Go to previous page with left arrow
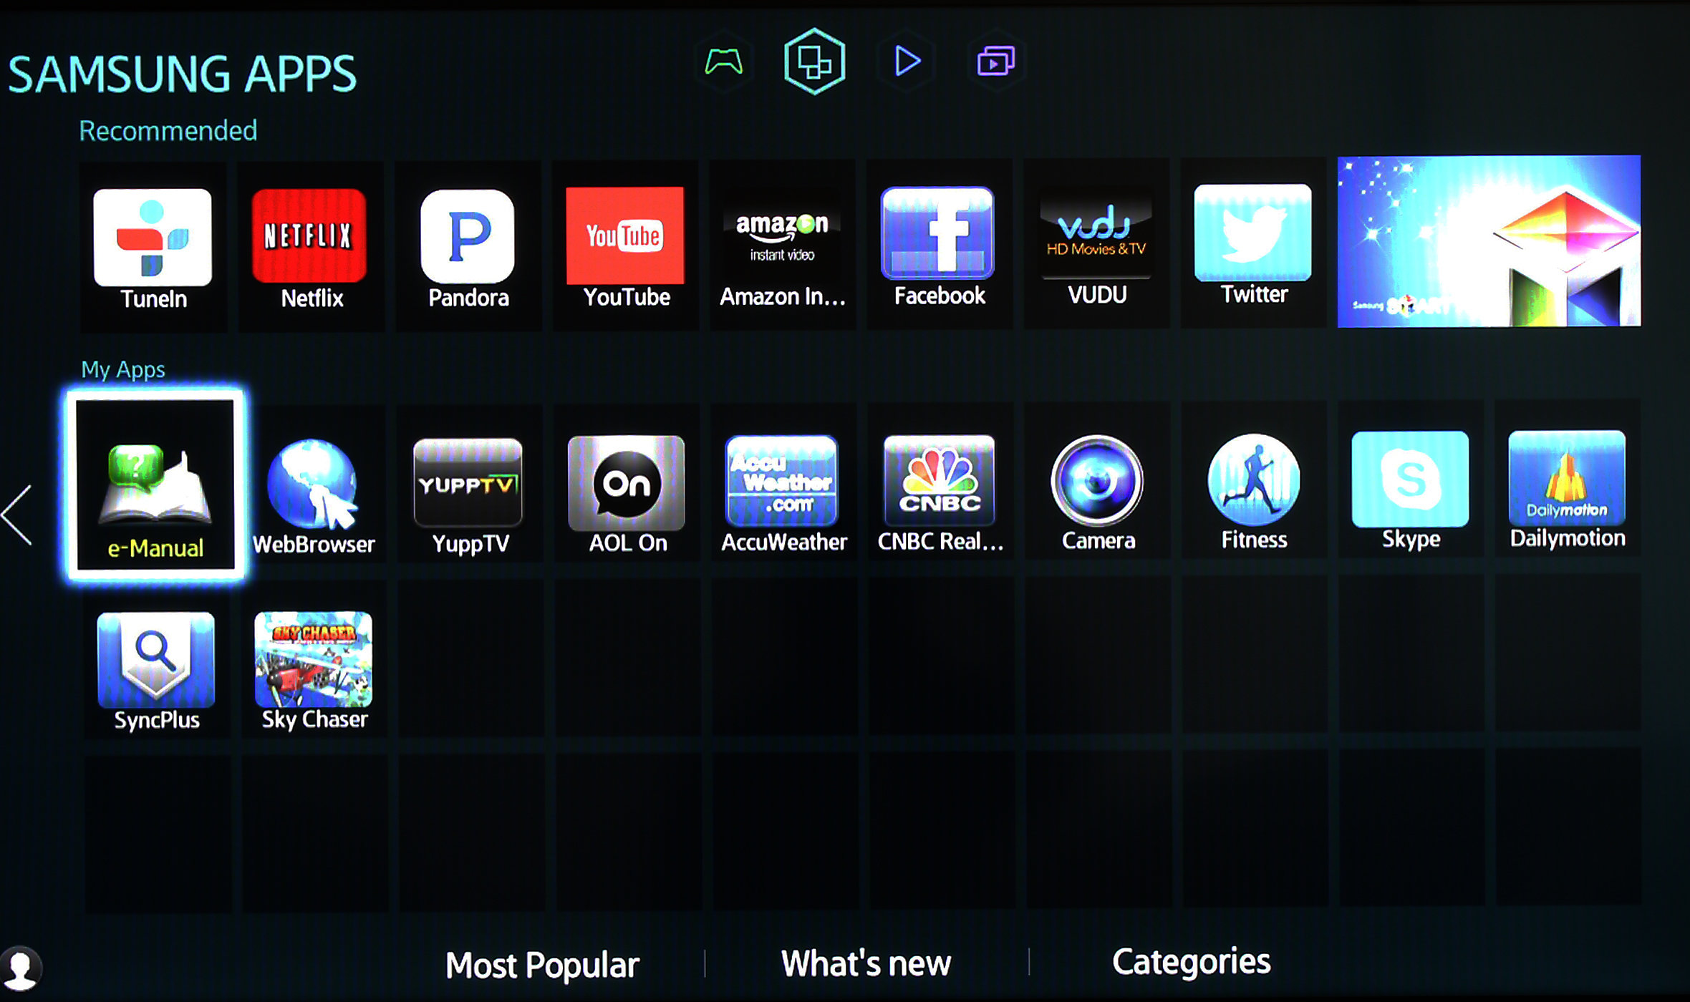 click(17, 515)
